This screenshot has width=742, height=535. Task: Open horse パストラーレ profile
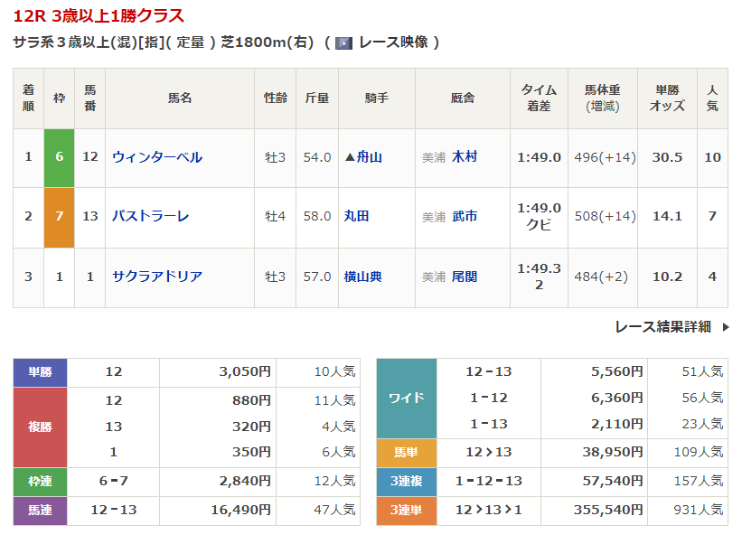[x=150, y=216]
